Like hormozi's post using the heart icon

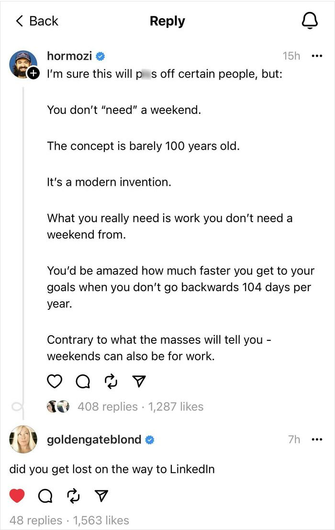point(55,381)
